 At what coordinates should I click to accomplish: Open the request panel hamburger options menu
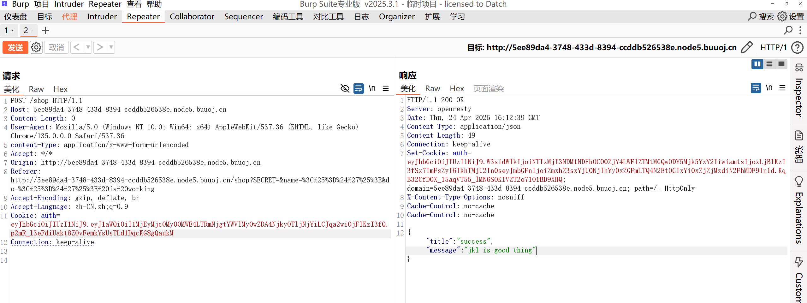tap(386, 88)
